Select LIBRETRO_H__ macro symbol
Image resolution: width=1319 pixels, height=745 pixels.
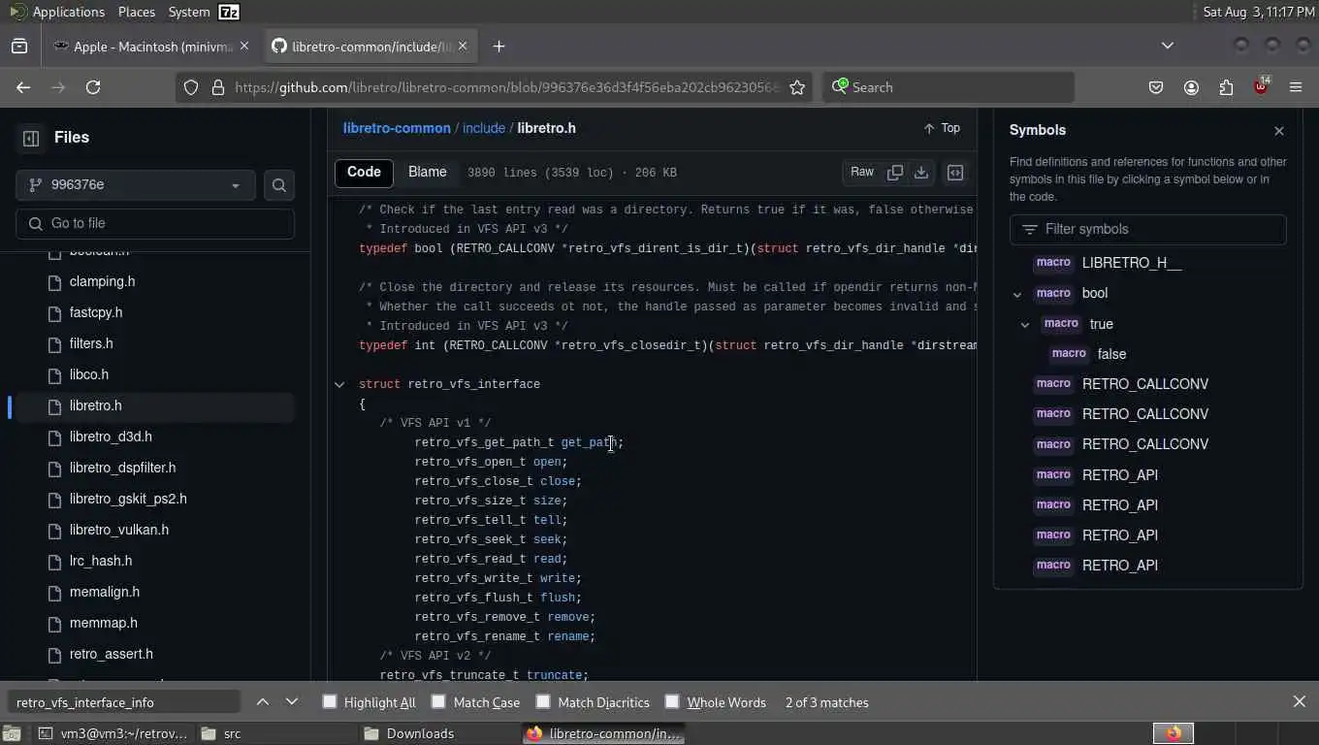pos(1132,263)
